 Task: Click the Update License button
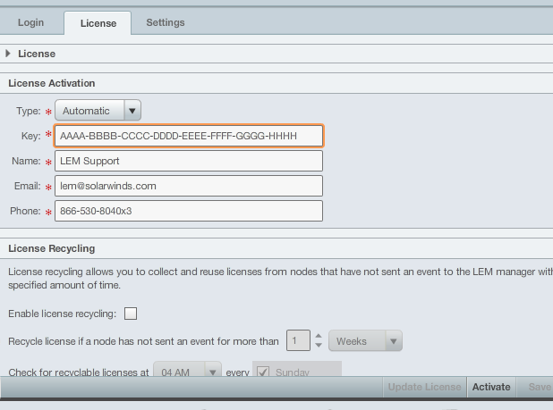pos(425,387)
